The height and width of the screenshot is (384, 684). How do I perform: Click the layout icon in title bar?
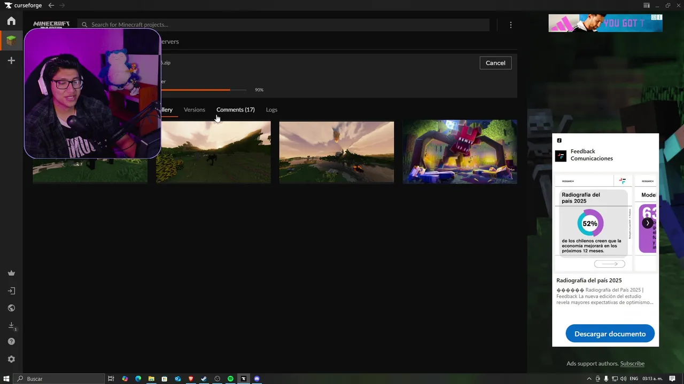pos(647,5)
